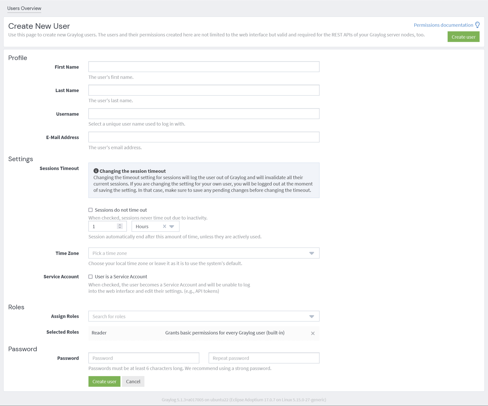
Task: Click the decrement arrow on session timeout stepper
Action: click(120, 228)
